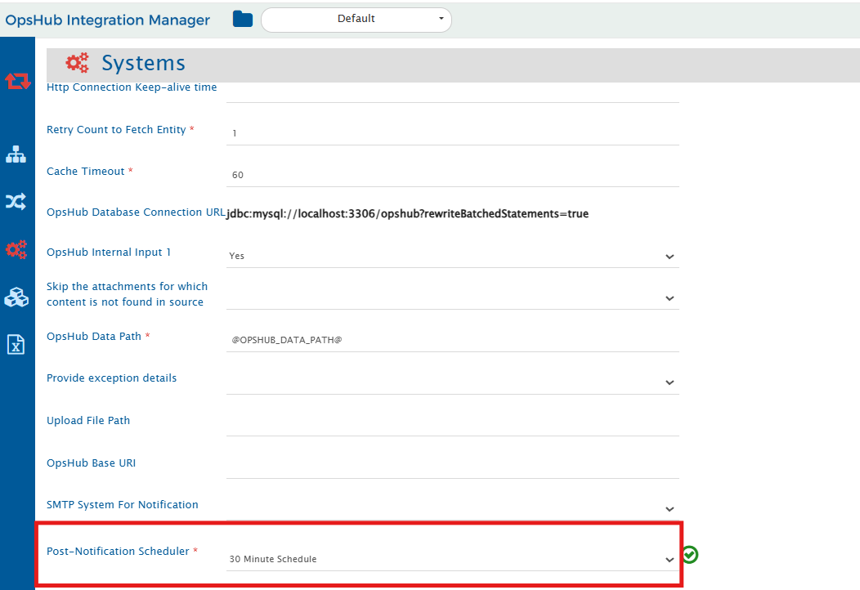Click the red sync arrows sidebar icon
This screenshot has width=860, height=590.
coord(17,80)
